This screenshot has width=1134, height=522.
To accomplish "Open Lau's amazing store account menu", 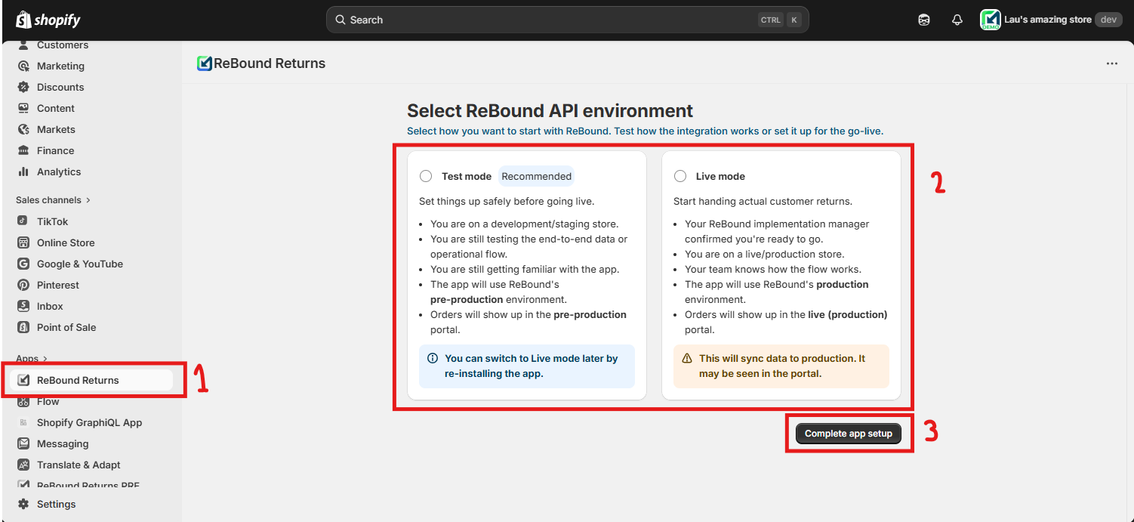I will tap(1051, 20).
